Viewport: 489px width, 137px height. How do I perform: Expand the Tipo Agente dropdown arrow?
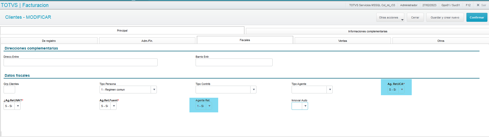coord(330,90)
